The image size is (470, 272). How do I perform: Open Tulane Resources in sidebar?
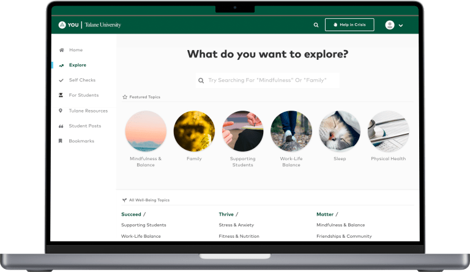[x=88, y=111]
